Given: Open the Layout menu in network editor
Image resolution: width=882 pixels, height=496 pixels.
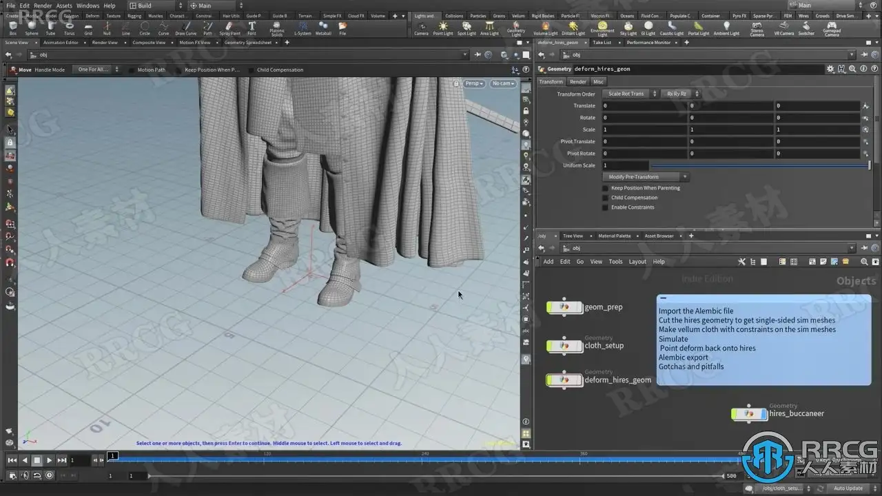Looking at the screenshot, I should 637,262.
